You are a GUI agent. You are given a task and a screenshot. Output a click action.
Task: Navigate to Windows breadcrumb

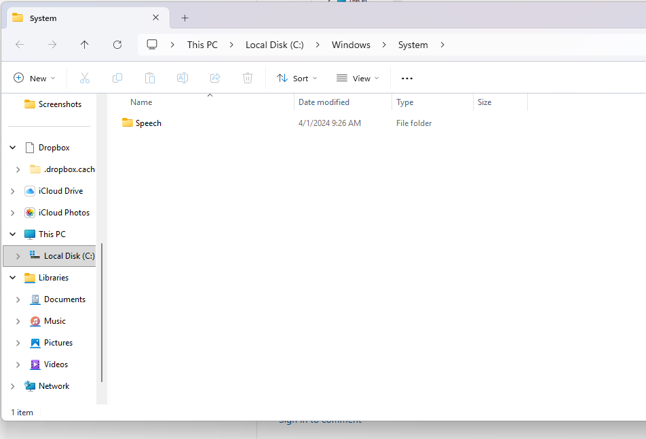pos(351,45)
